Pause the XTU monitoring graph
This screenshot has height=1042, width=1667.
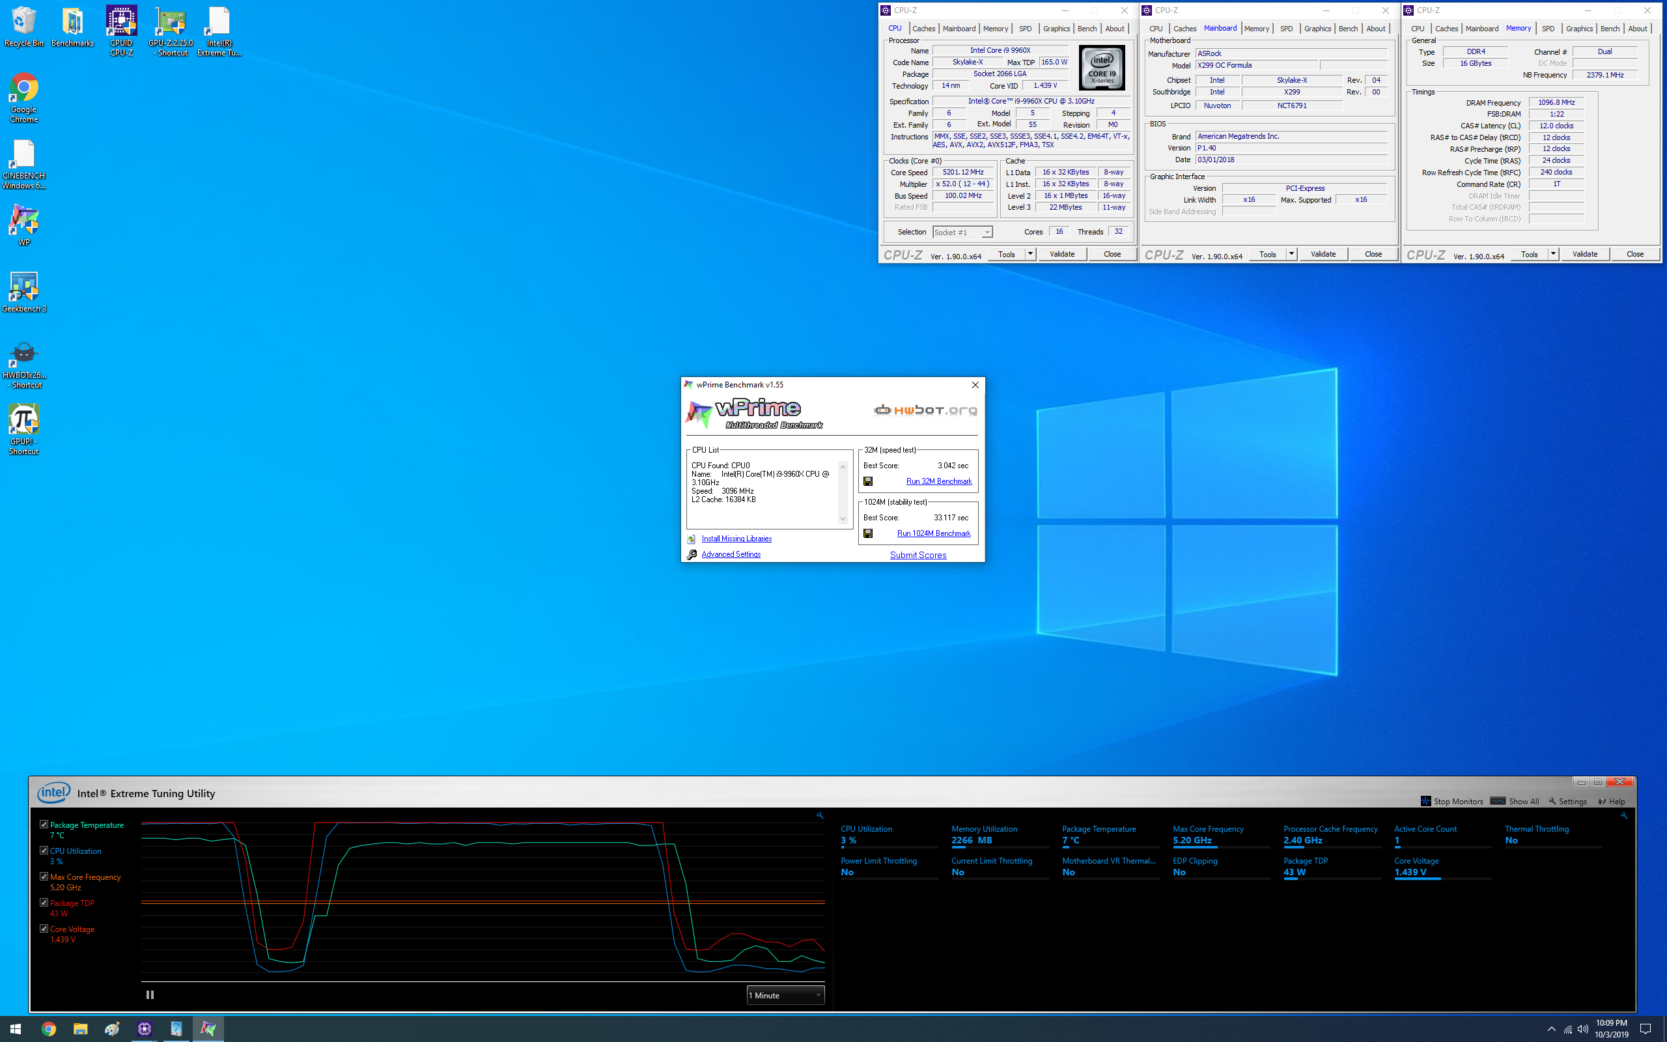click(150, 994)
